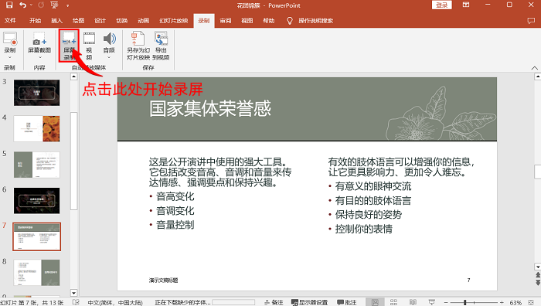Switch to the 绘图 tab
The height and width of the screenshot is (306, 541).
click(x=78, y=21)
